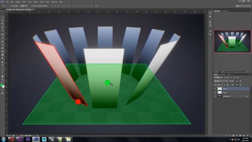Image resolution: width=252 pixels, height=142 pixels.
Task: Open Premiere Pro from the taskbar
Action: tap(20, 139)
